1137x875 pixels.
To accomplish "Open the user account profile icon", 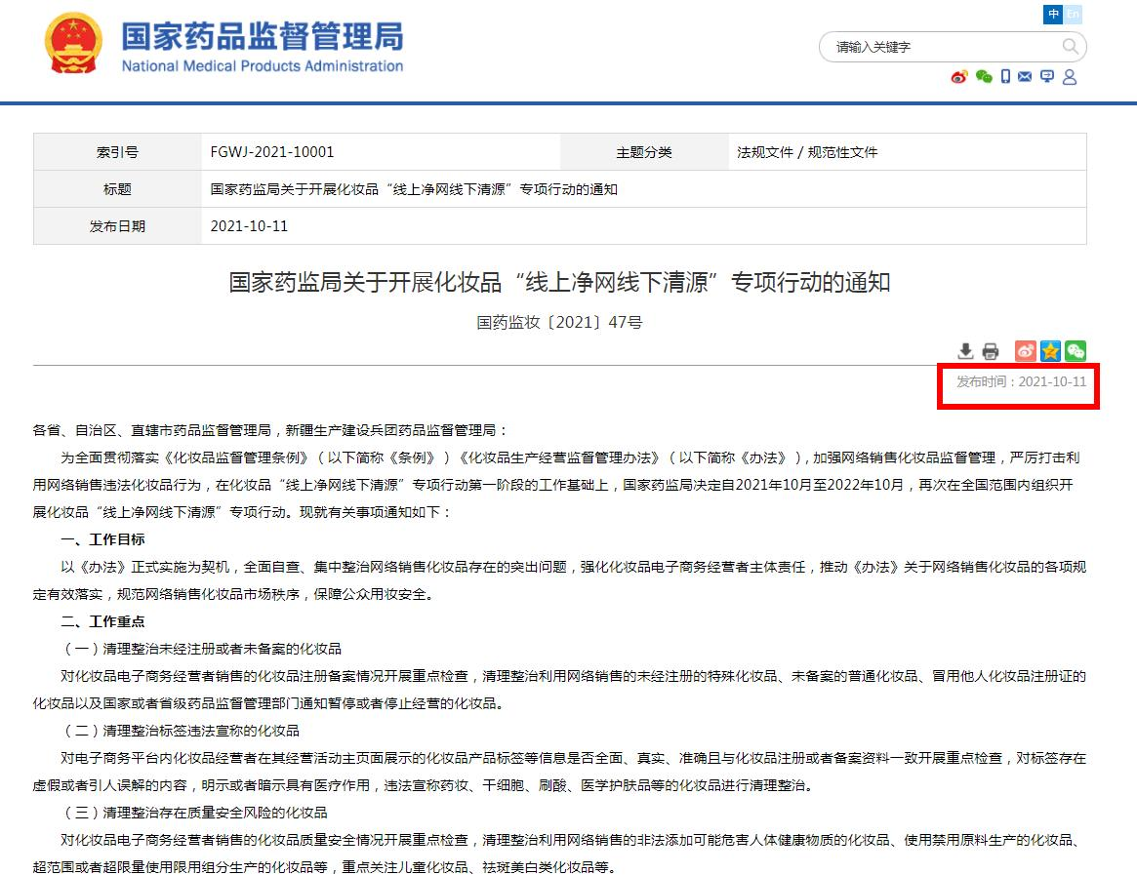I will tap(1070, 77).
